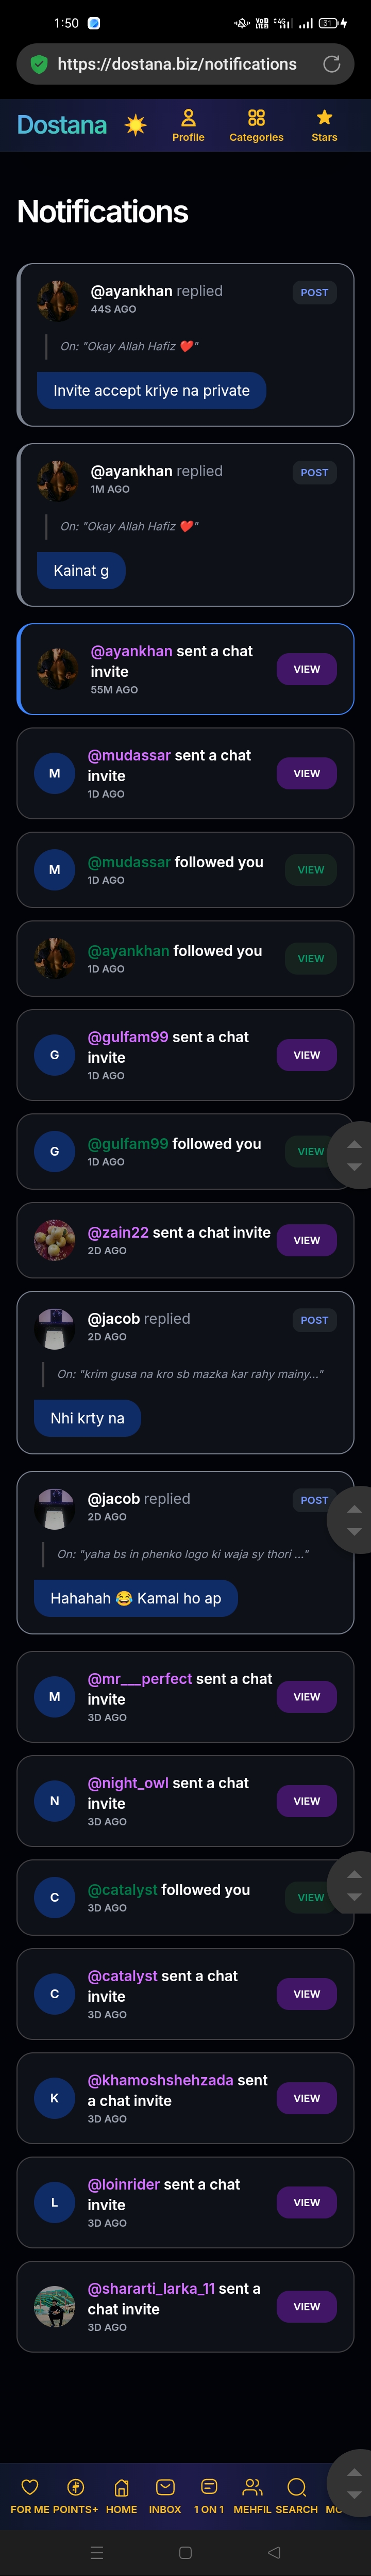Reload page with browser refresh icon
The width and height of the screenshot is (371, 2576).
pos(332,64)
